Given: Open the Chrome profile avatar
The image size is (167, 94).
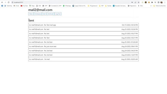Looking at the screenshot, I should 162,2.
